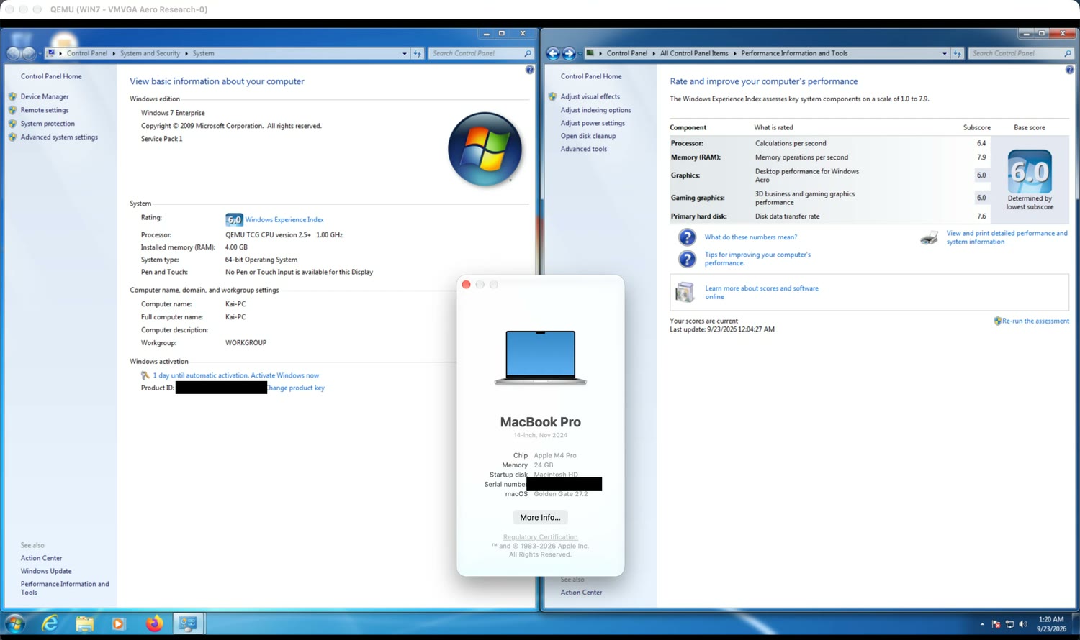Click 'Activate Windows now' link
The width and height of the screenshot is (1080, 640).
click(x=284, y=375)
